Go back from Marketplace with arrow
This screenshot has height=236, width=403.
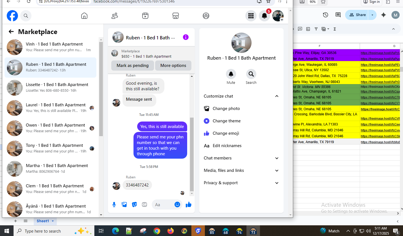11,32
